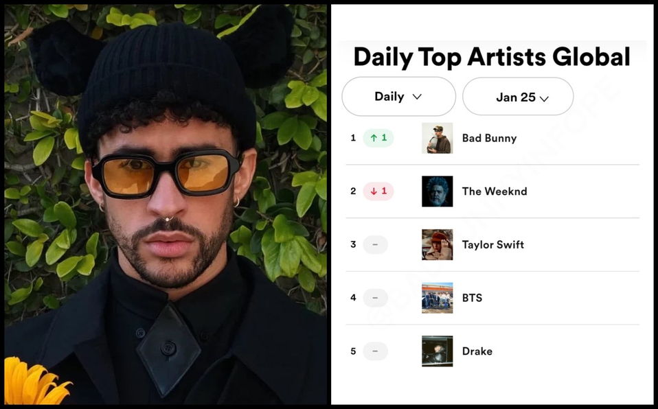658x409 pixels.
Task: Click the BTS artist name
Action: [472, 298]
